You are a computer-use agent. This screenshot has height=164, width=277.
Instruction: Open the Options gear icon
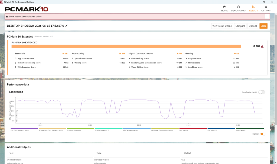266,7
